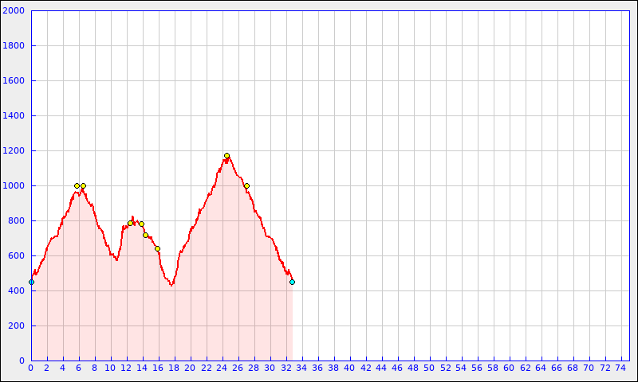Image resolution: width=638 pixels, height=382 pixels.
Task: Click the 1600 label on the elevation axis
Action: click(x=14, y=81)
